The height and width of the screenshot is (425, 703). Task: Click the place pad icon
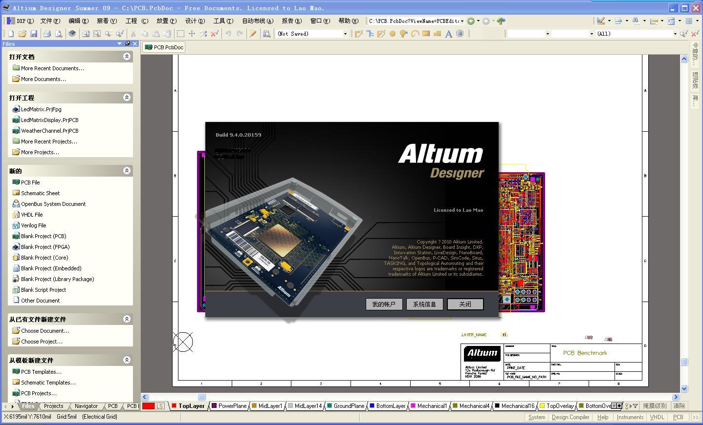tap(392, 34)
